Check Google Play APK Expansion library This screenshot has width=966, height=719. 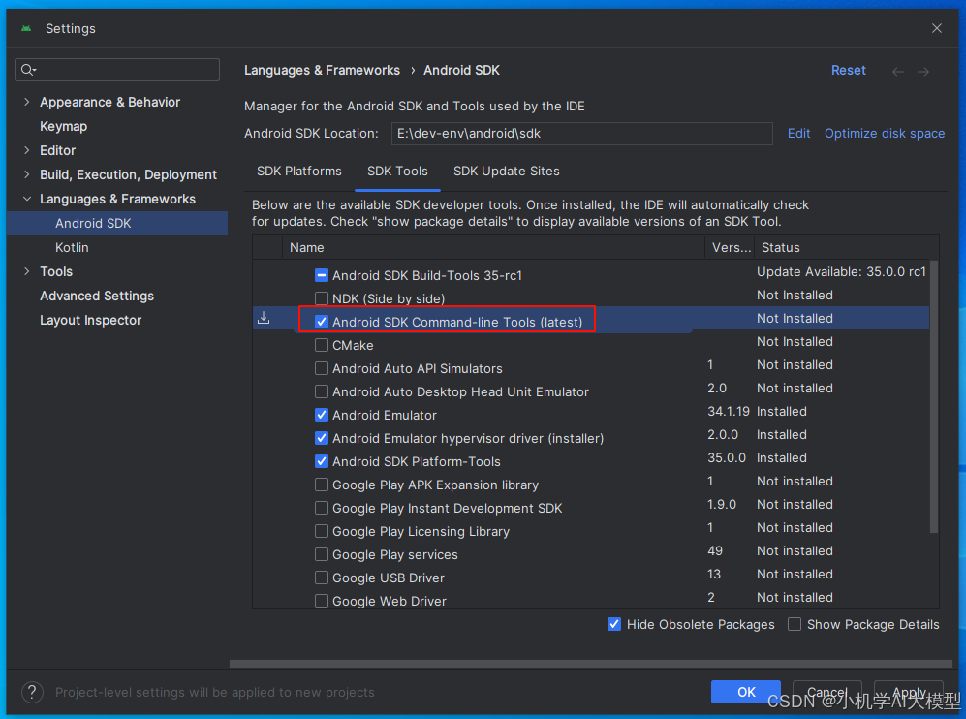pyautogui.click(x=322, y=485)
